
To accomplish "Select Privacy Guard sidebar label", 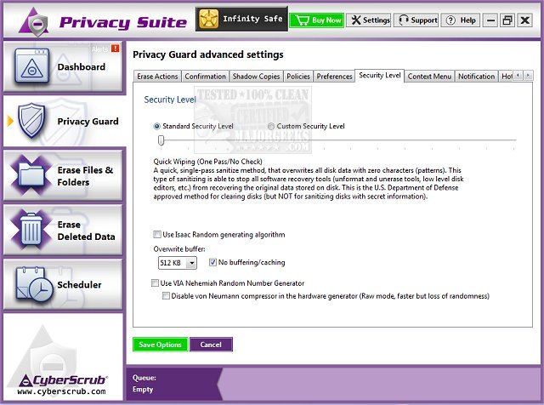I will point(88,121).
